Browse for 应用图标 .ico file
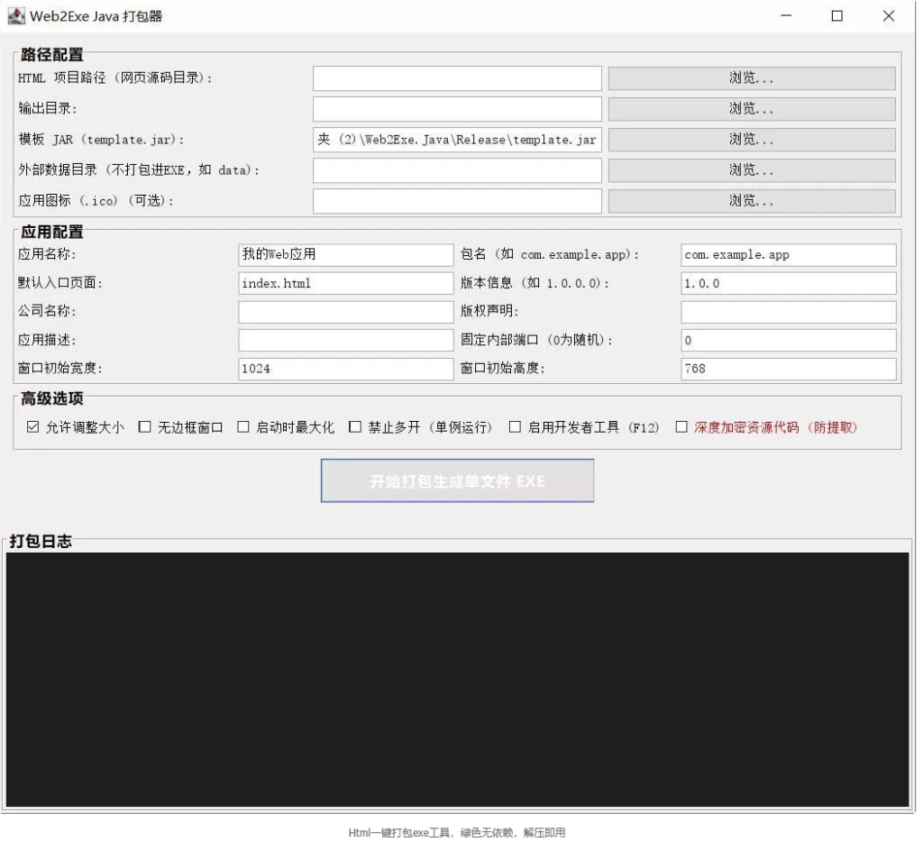Viewport: 923px width, 841px height. tap(752, 200)
